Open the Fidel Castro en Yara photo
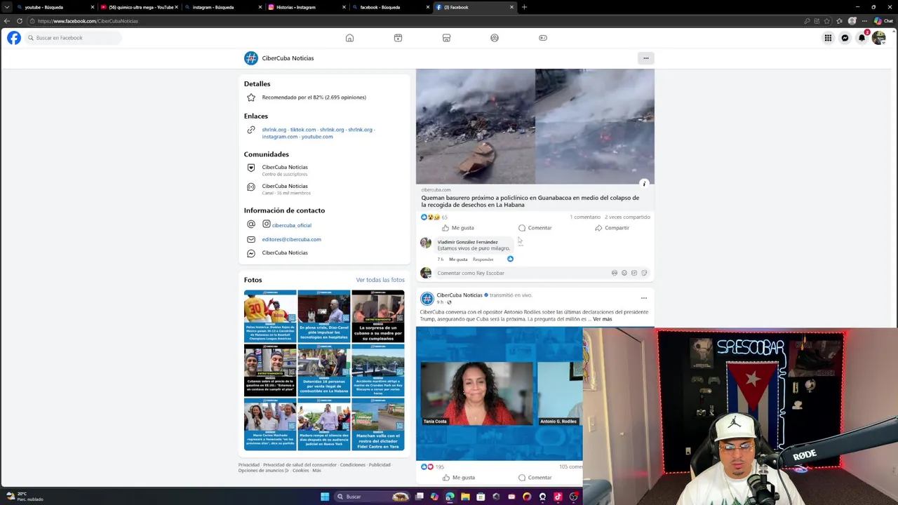 [378, 424]
